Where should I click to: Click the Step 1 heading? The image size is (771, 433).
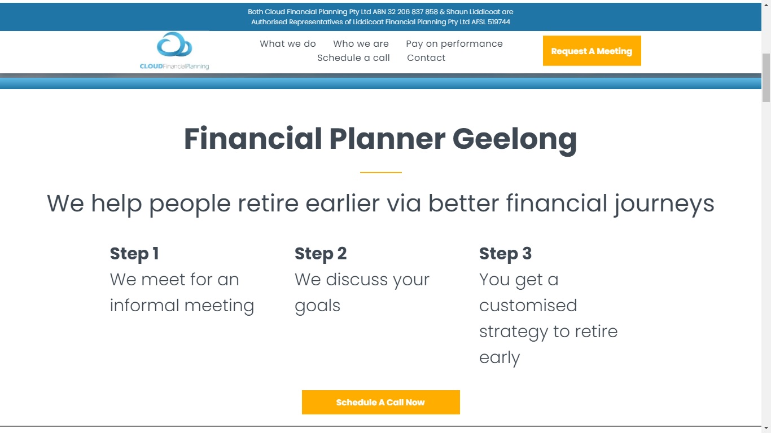click(134, 254)
